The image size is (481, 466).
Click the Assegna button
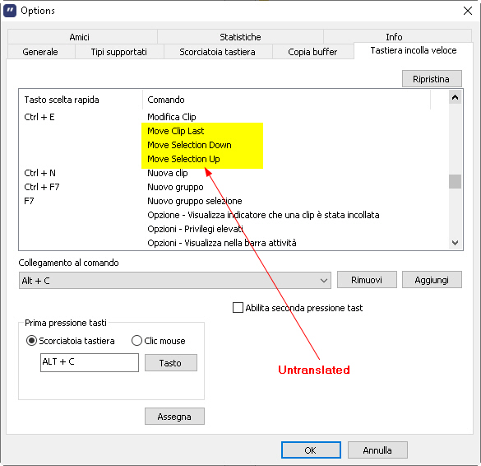click(x=174, y=417)
